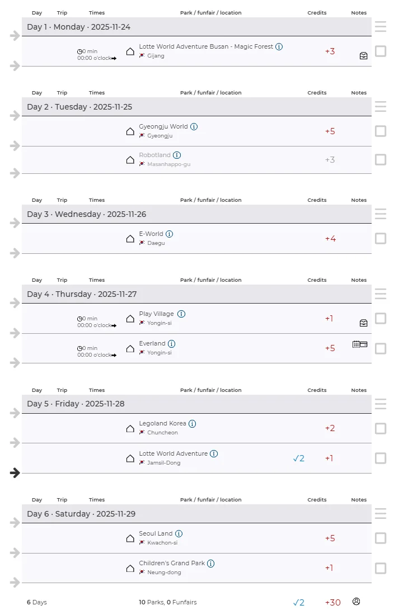The image size is (394, 615).
Task: Select the checkbox for Children's Grand Park
Action: coord(381,569)
